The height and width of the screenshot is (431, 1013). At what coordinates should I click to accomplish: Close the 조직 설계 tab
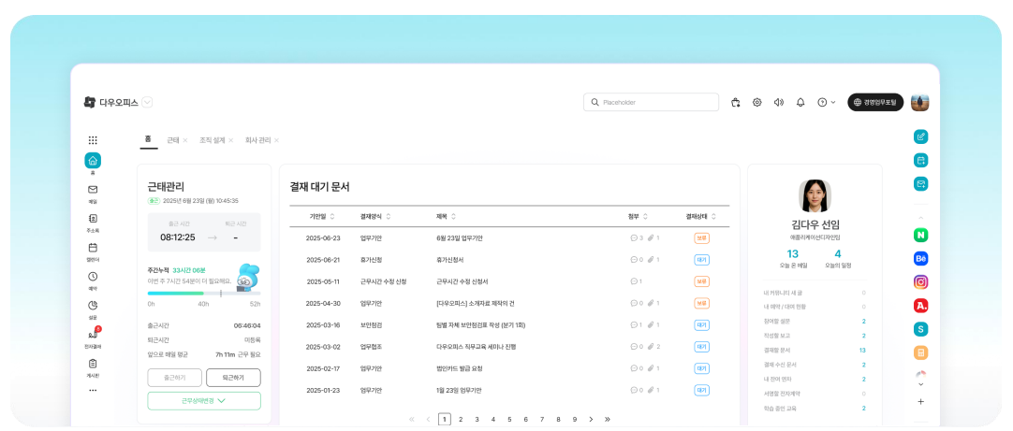point(230,140)
